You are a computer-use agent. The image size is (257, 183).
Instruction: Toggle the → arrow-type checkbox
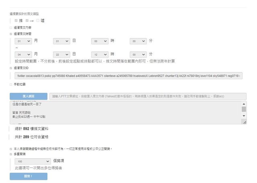coord(27,20)
